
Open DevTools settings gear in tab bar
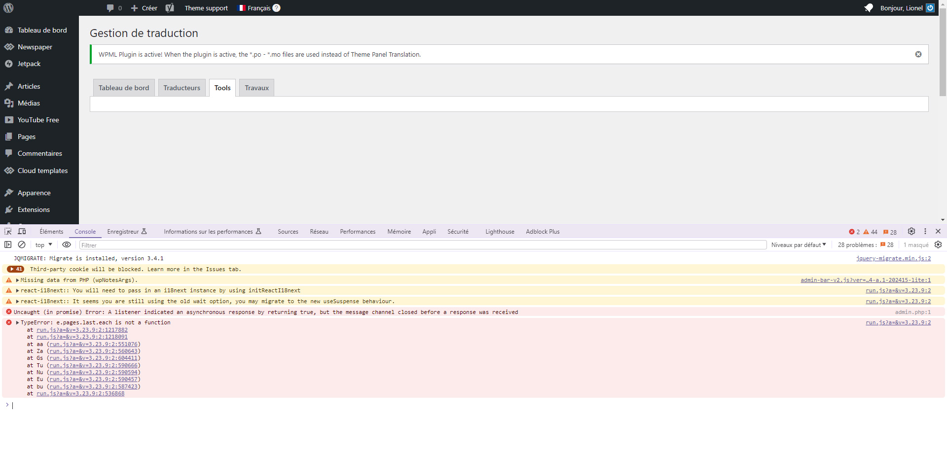click(911, 231)
